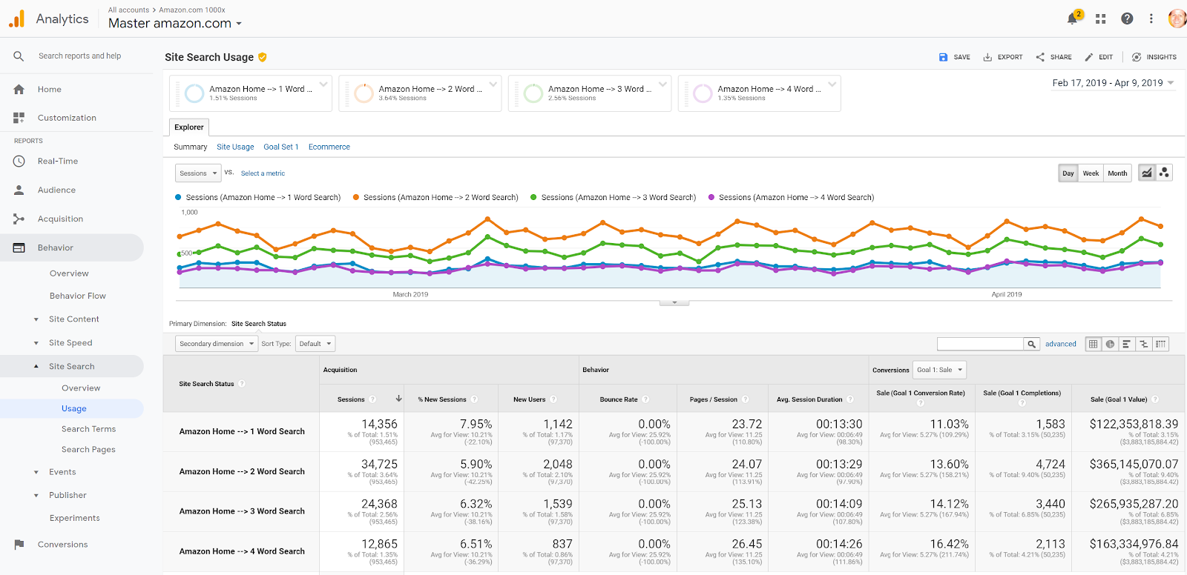Click the Customization dashboard icon
The width and height of the screenshot is (1187, 575).
point(19,118)
